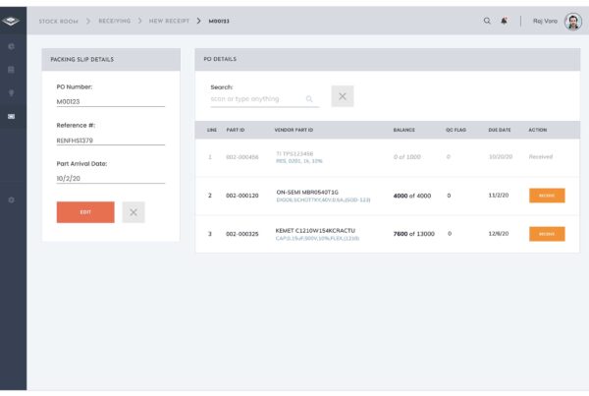Click the top bar search magnifier

pos(487,21)
